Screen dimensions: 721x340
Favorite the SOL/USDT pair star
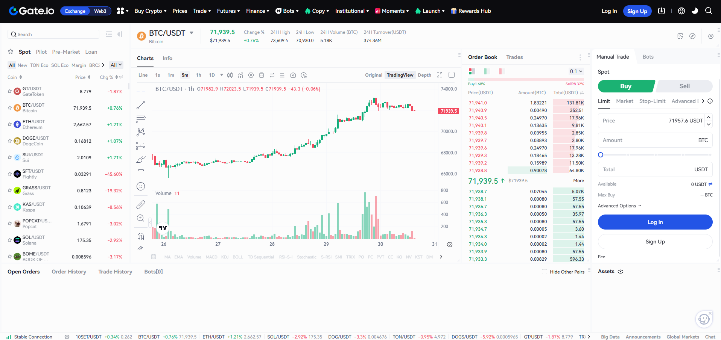click(x=10, y=240)
